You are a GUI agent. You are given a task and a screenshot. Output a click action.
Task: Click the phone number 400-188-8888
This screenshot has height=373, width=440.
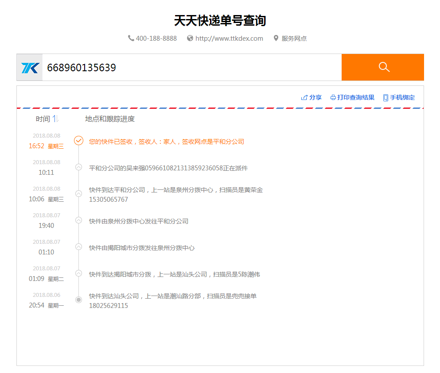tap(156, 38)
